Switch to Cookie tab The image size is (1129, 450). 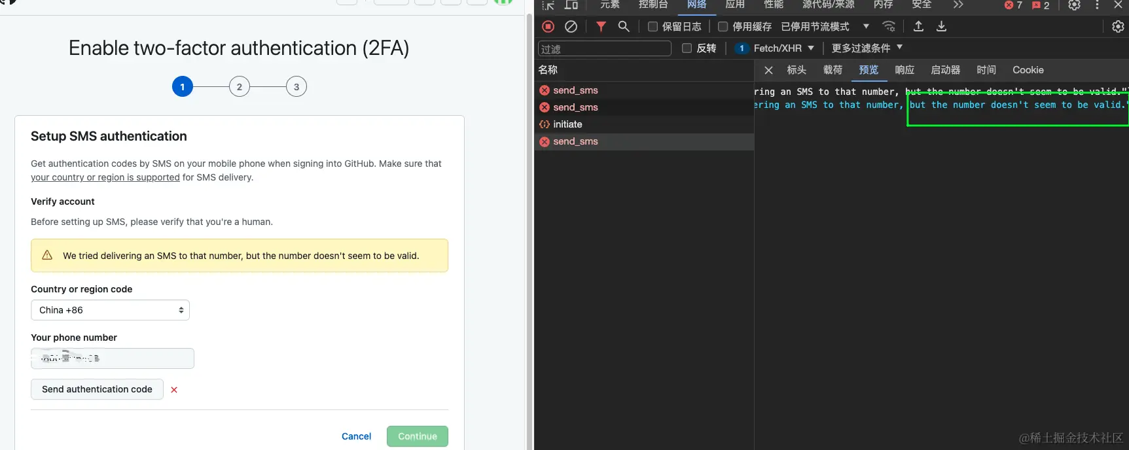[1028, 70]
